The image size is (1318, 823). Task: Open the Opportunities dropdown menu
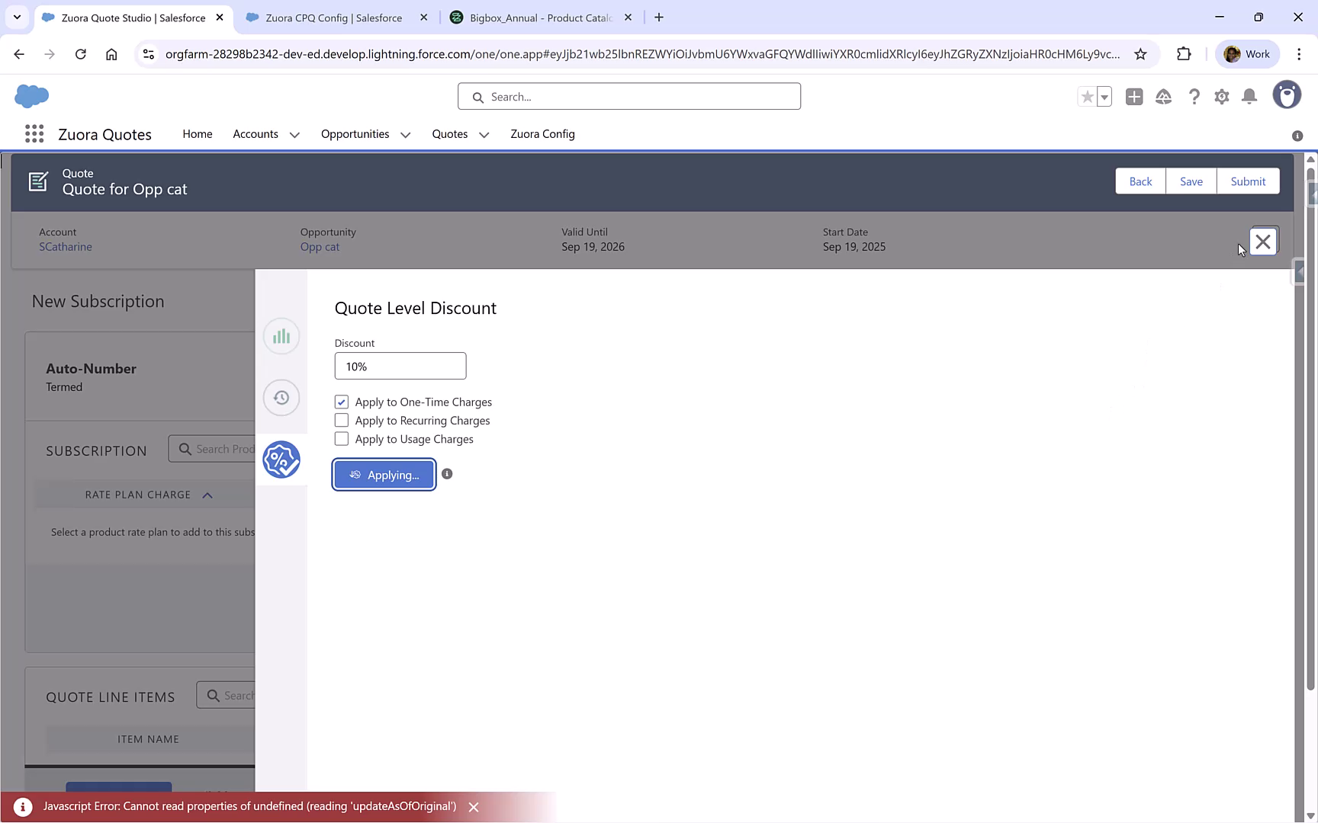406,134
